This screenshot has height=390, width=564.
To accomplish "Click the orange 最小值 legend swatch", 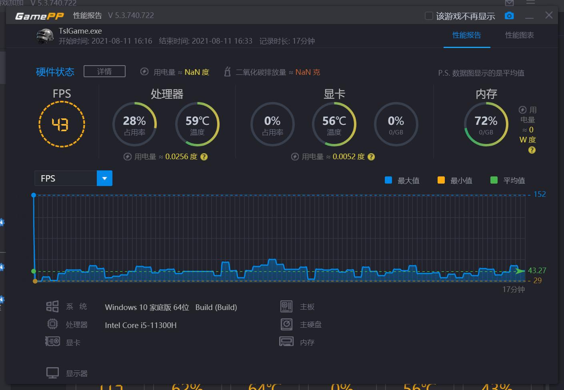I will click(x=441, y=180).
